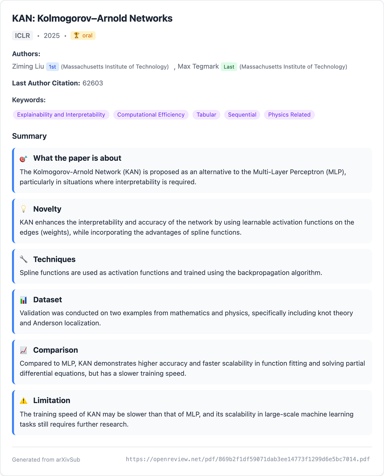
Task: Click author name Max Tegmark
Action: [x=198, y=66]
